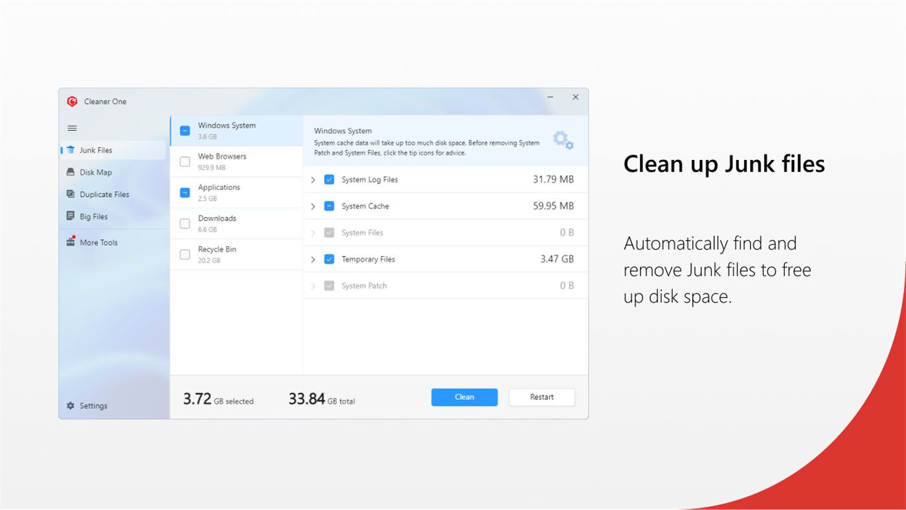Click the Cleaner One logo
906x510 pixels.
coord(73,102)
